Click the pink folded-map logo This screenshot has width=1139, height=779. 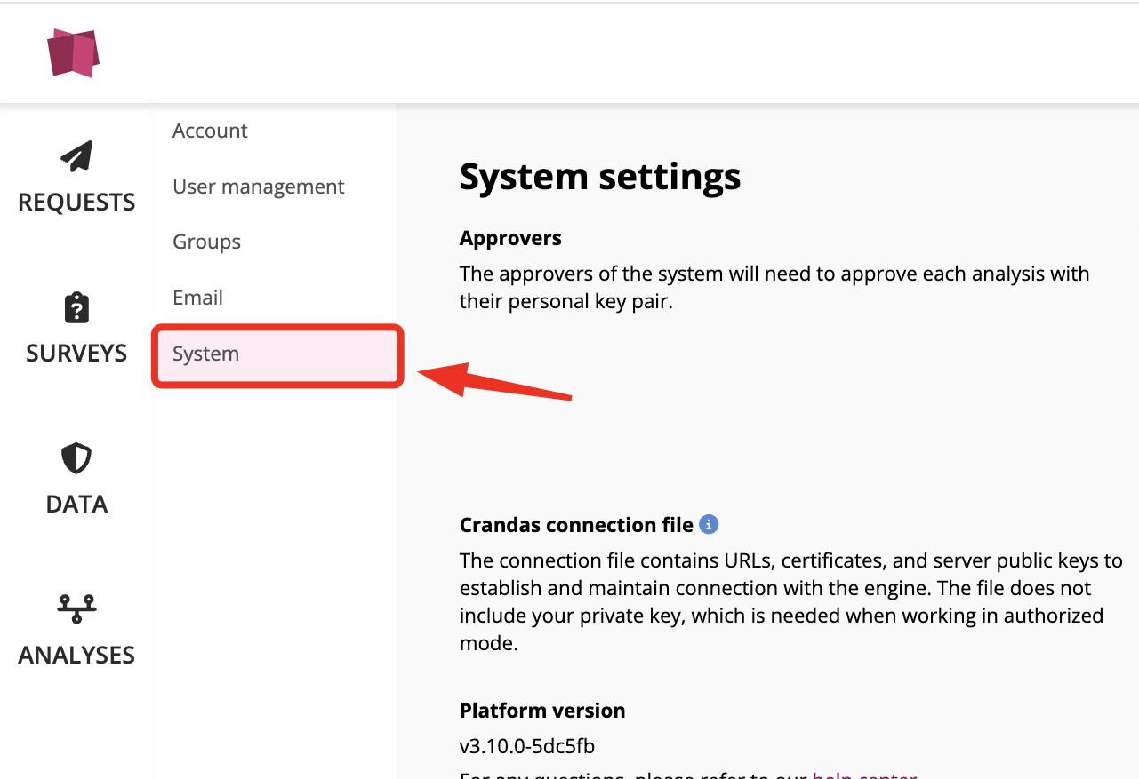73,52
